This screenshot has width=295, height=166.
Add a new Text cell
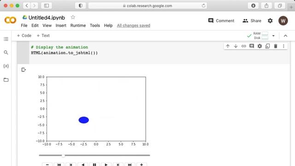(43, 36)
